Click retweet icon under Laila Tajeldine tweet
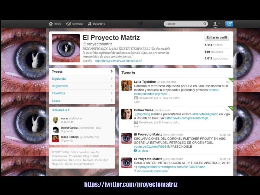This screenshot has height=195, width=260. tap(136, 98)
